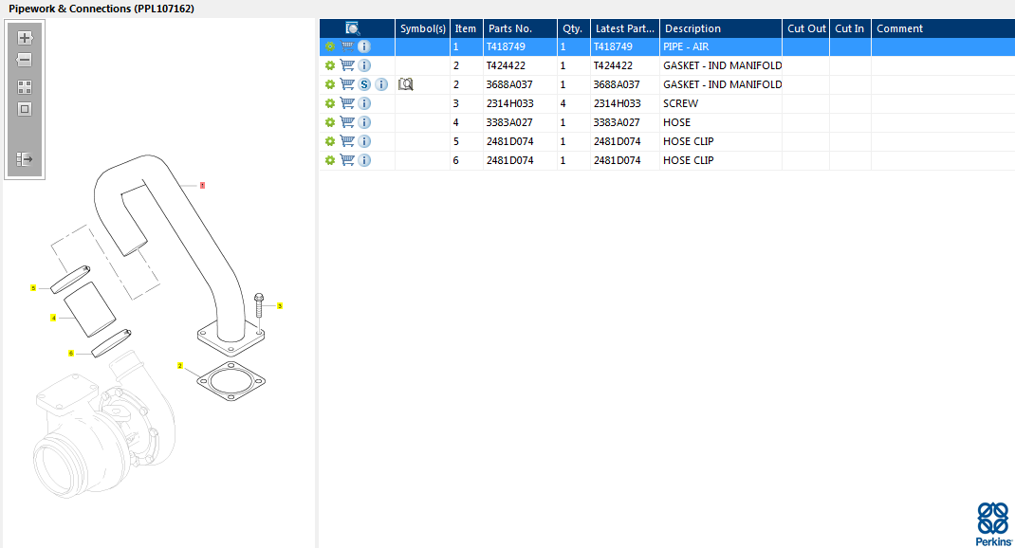The height and width of the screenshot is (548, 1015).
Task: Zoom in on the parts diagram
Action: [x=25, y=39]
